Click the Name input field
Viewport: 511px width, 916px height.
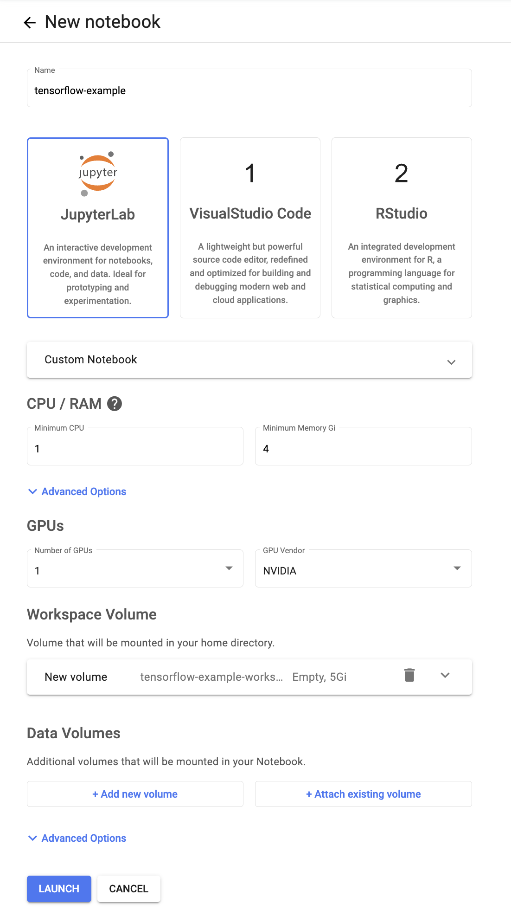pos(249,88)
